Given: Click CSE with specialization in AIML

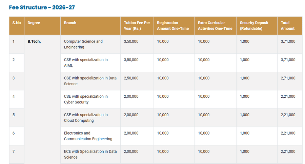Looking at the screenshot, I should click(86, 63).
